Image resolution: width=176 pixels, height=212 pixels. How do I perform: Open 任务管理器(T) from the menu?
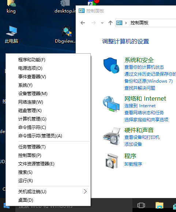(48, 147)
